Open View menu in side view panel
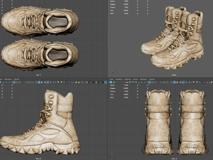This screenshot has height=160, width=213. [111, 79]
